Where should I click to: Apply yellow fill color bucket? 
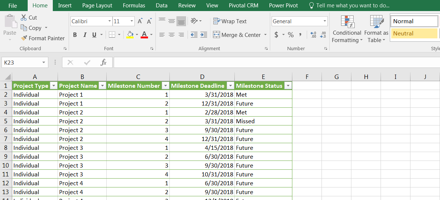(130, 35)
